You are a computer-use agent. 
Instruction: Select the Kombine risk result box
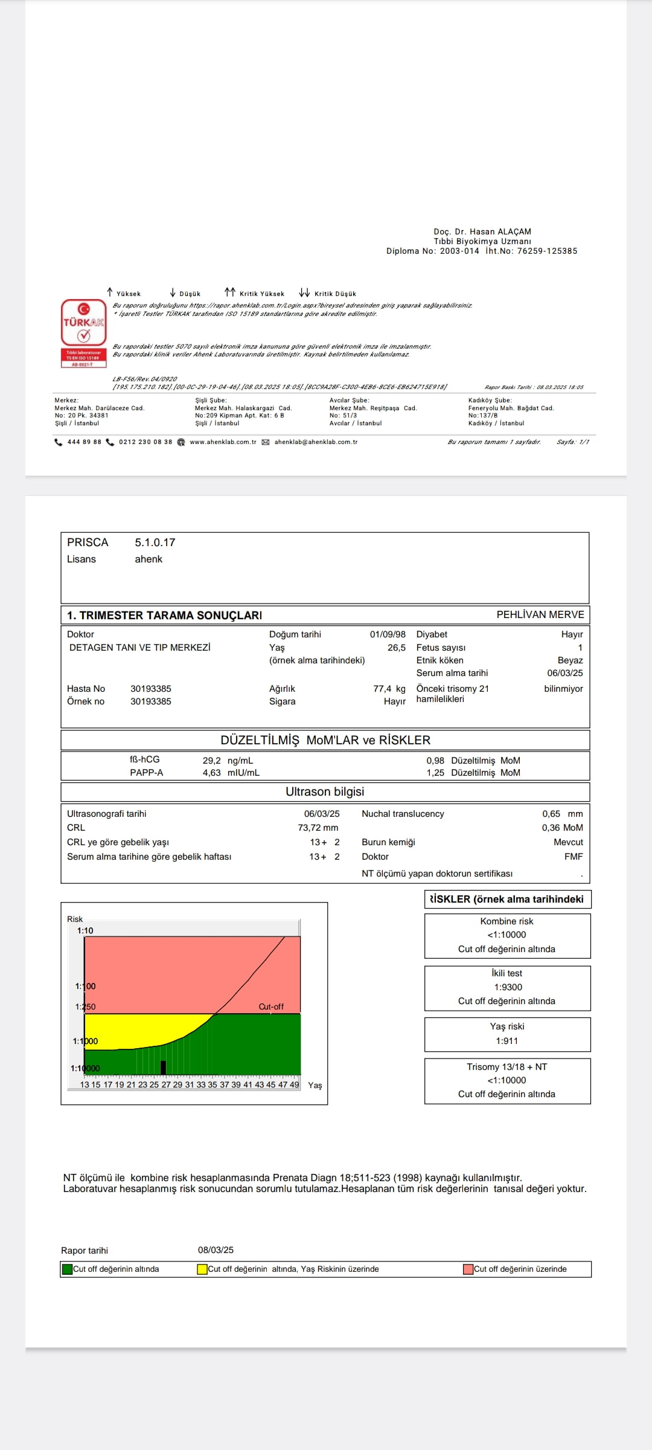(507, 936)
